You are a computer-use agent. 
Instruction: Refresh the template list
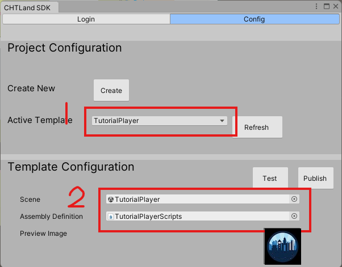[257, 128]
